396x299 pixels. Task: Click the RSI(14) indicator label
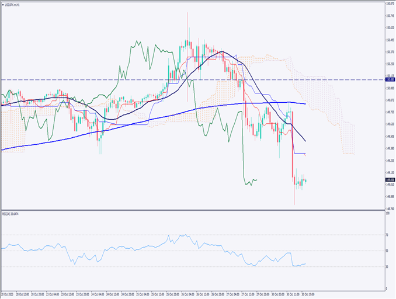(12, 214)
